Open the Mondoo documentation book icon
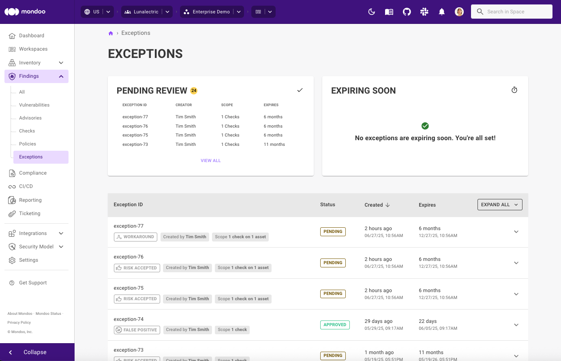Viewport: 561px width, 361px height. click(389, 12)
